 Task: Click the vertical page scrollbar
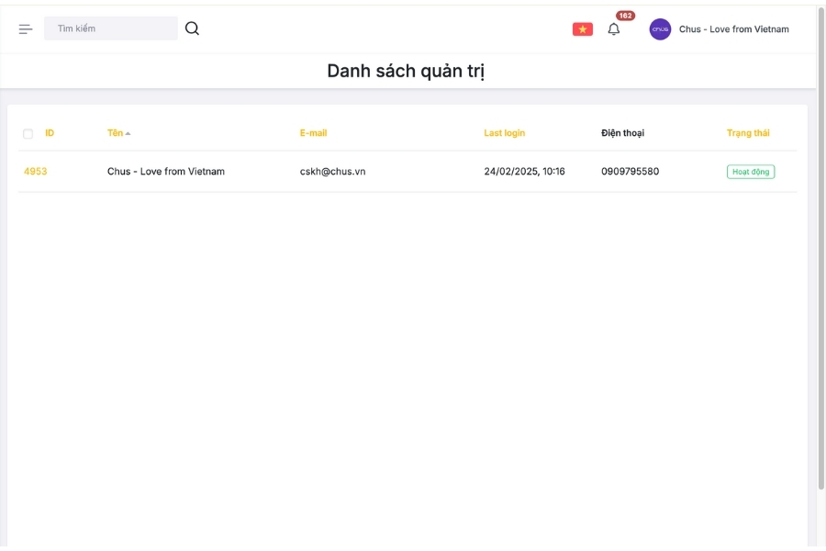[x=820, y=248]
